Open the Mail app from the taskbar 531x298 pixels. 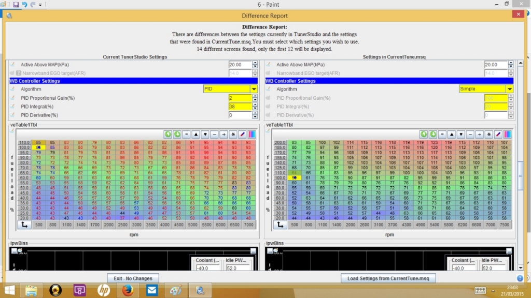(x=152, y=290)
